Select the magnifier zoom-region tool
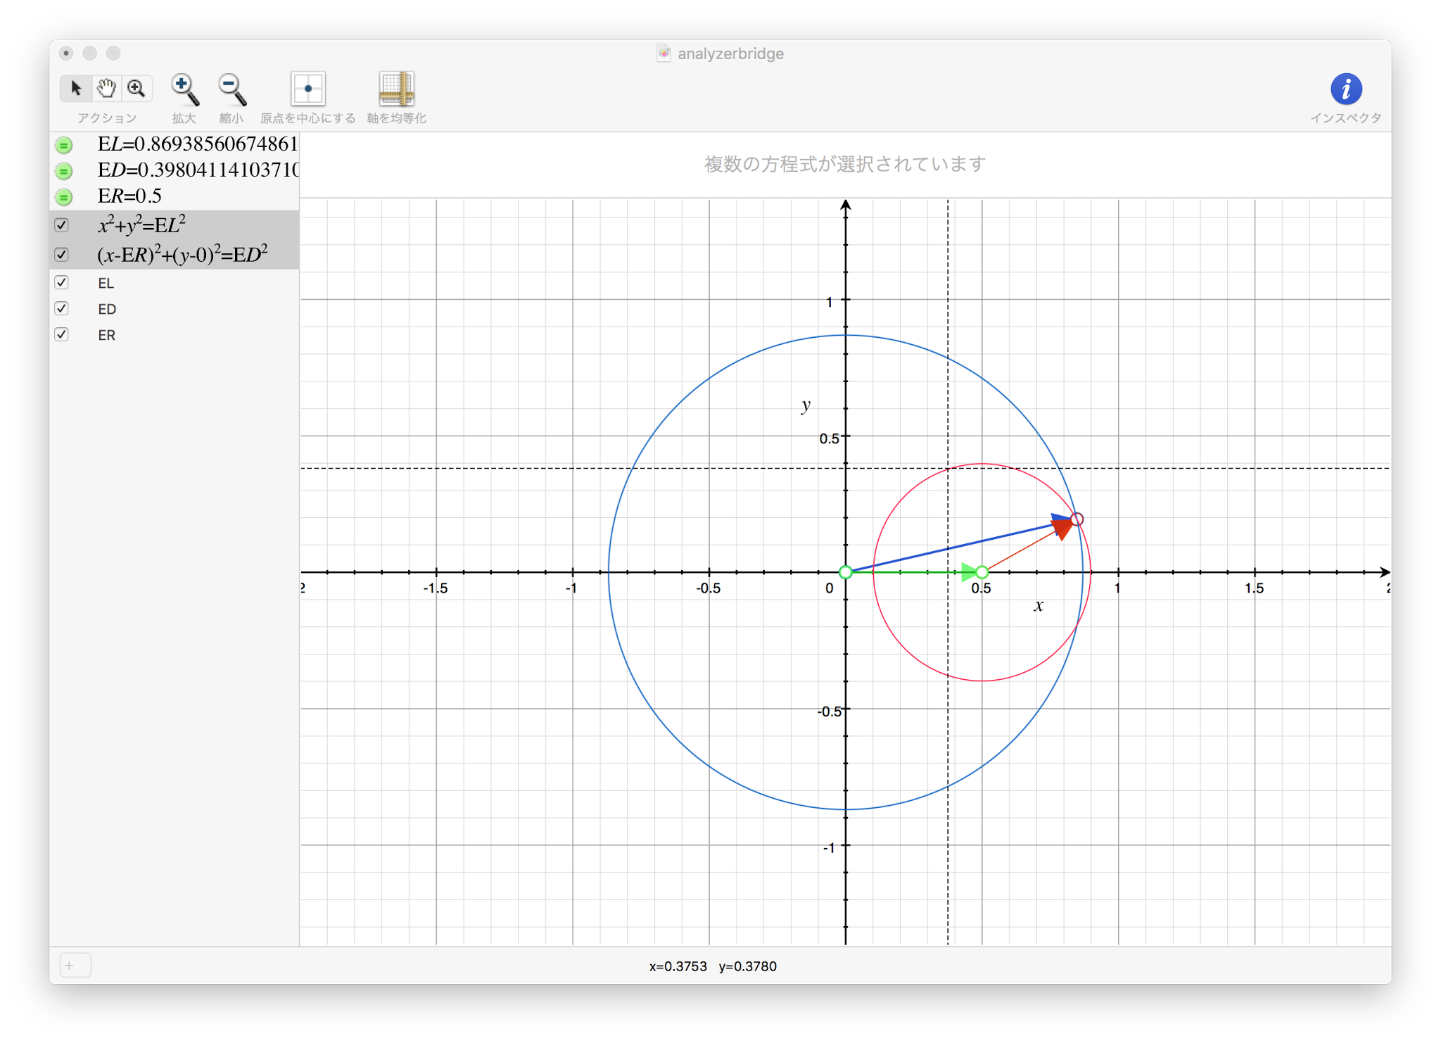This screenshot has height=1043, width=1441. click(x=137, y=89)
